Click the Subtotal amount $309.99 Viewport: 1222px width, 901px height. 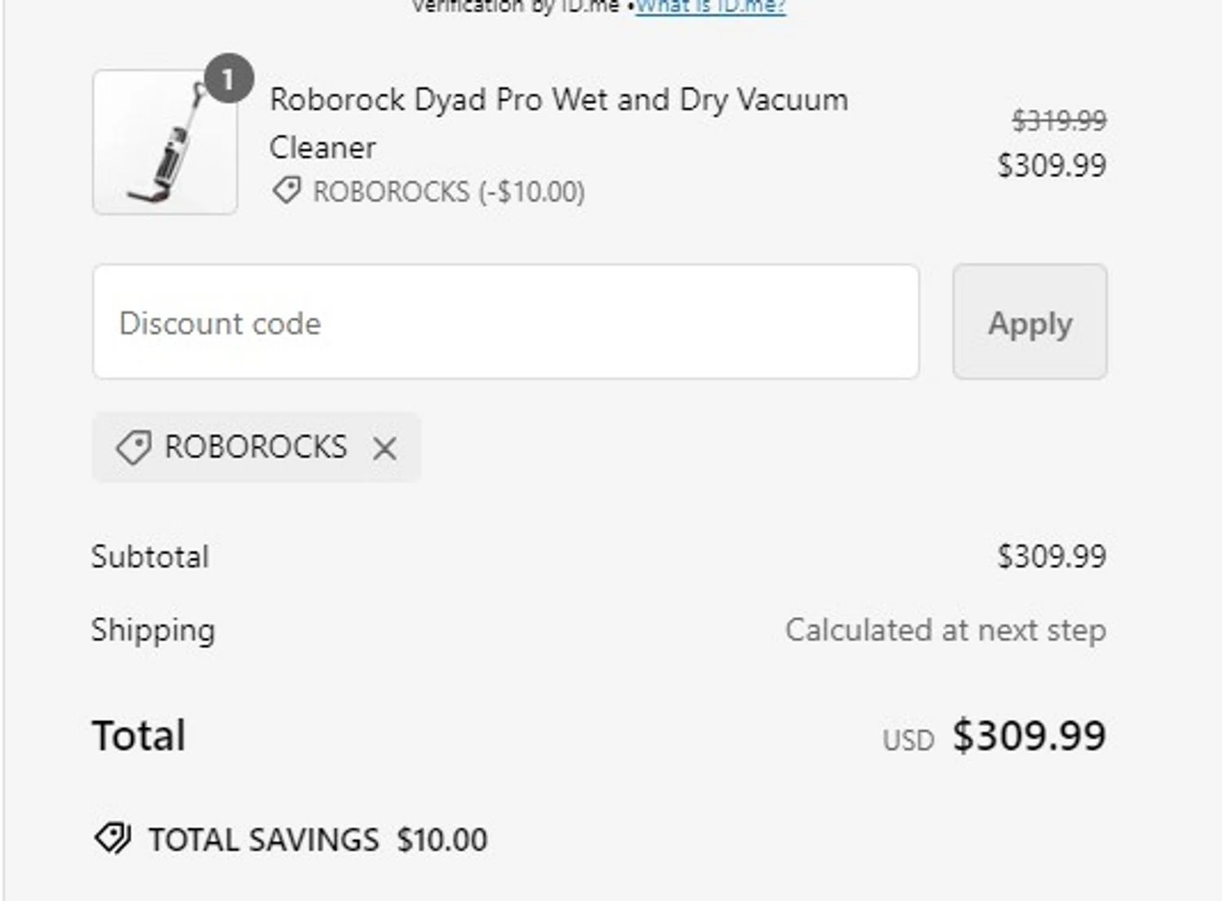click(1052, 557)
